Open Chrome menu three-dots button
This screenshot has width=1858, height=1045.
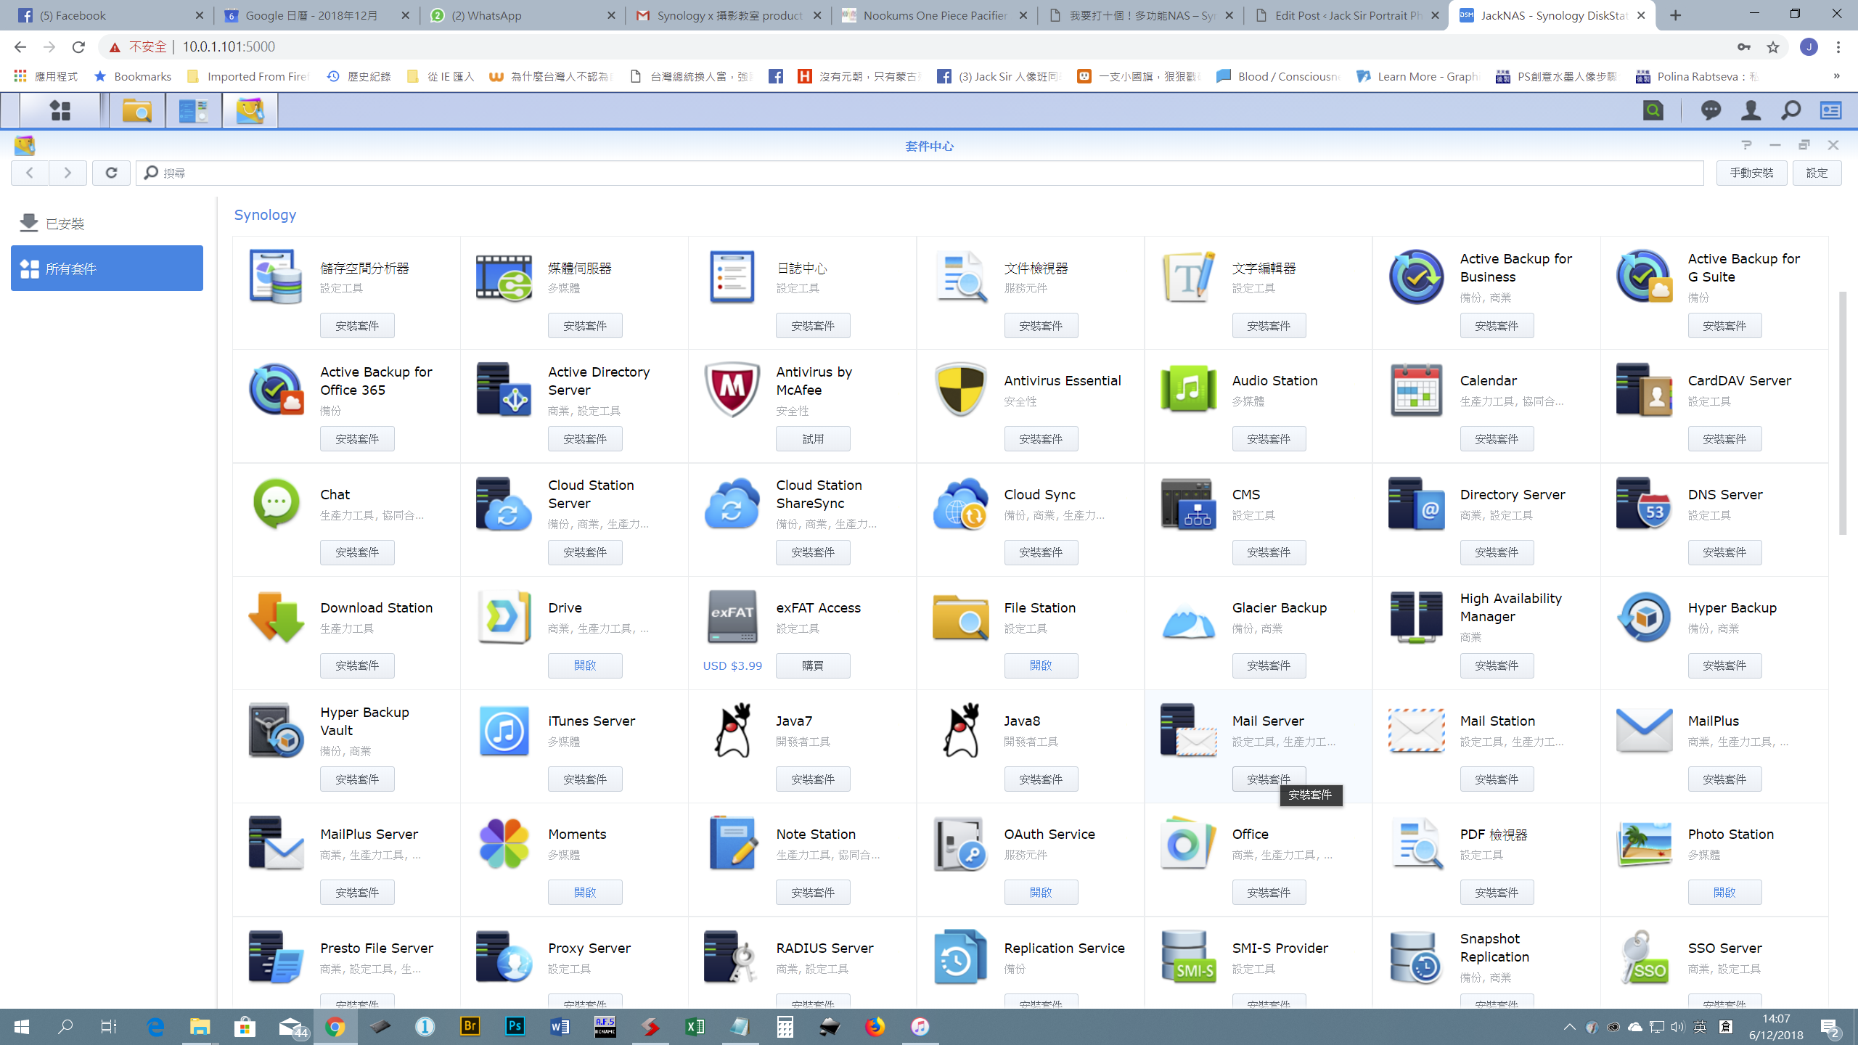click(1838, 47)
